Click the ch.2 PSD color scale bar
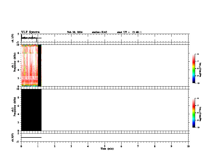The width and height of the screenshot is (212, 164). [x=194, y=113]
